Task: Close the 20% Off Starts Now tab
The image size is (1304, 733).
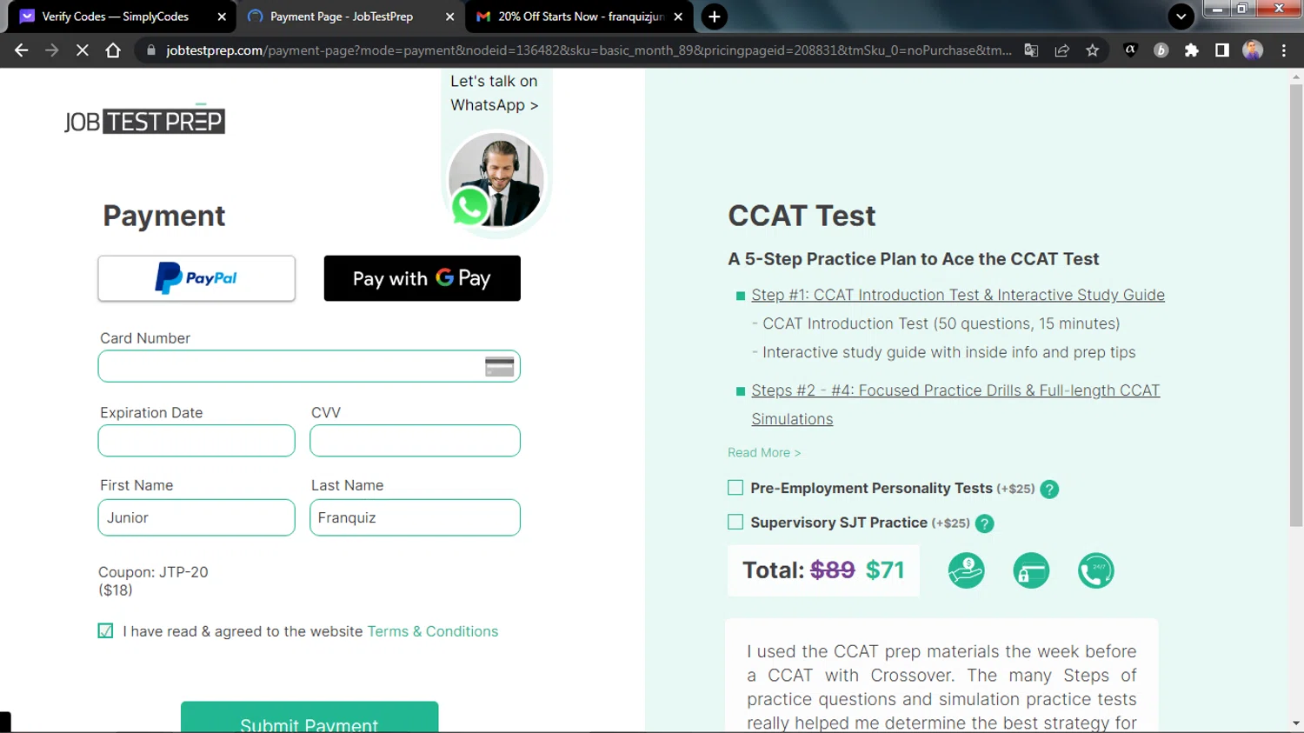Action: click(678, 17)
